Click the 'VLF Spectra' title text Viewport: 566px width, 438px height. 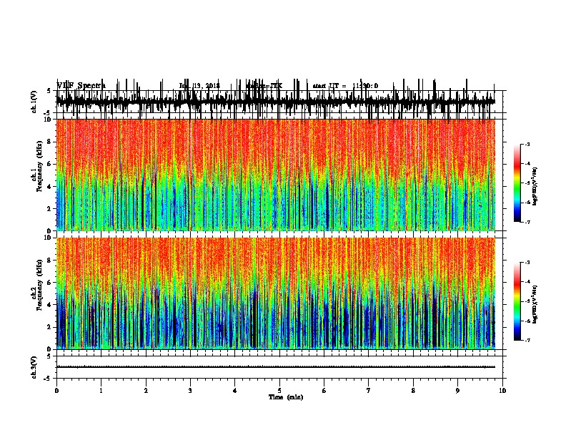pyautogui.click(x=81, y=86)
